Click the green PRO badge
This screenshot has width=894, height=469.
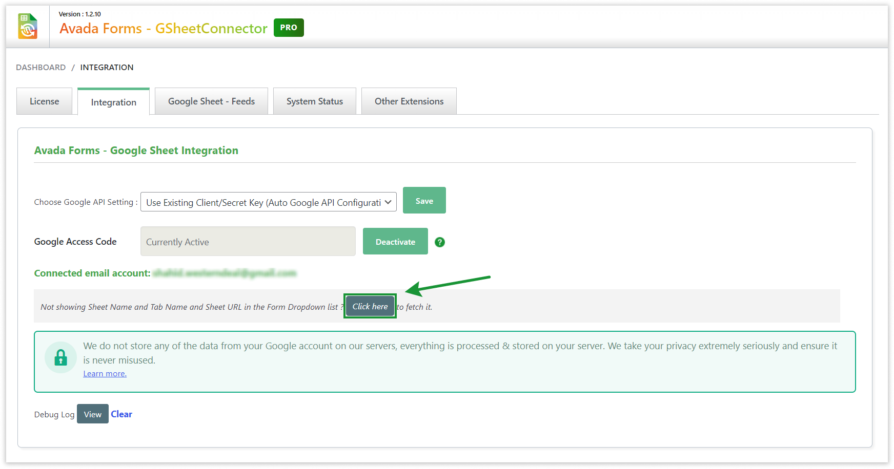coord(288,28)
